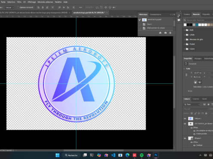Open the Filtre menu
Screen dimensions: 213x159
[x=19, y=2]
